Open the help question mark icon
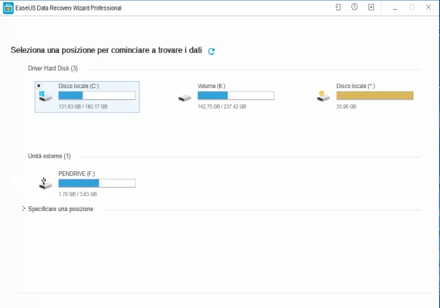440x308 pixels. 355,7
